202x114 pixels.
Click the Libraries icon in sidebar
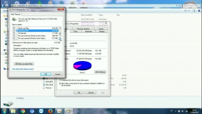tap(5, 32)
